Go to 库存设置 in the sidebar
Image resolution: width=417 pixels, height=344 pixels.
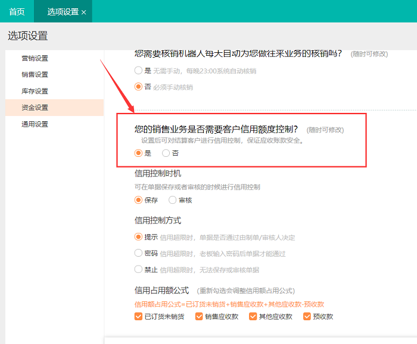coord(35,91)
